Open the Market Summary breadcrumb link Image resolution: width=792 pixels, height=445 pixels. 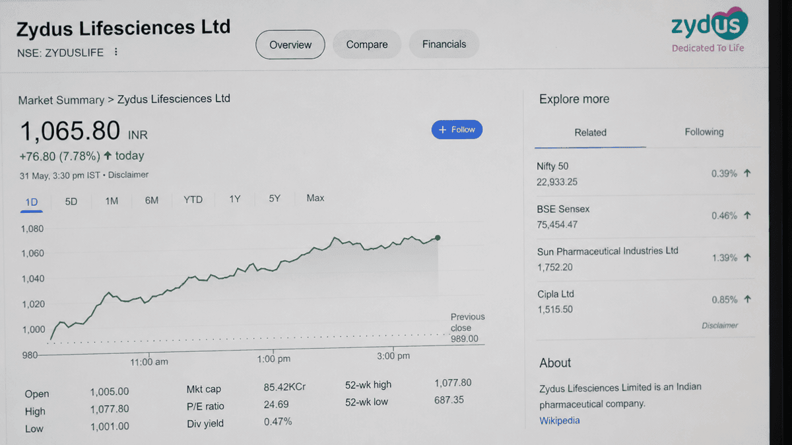[x=61, y=100]
